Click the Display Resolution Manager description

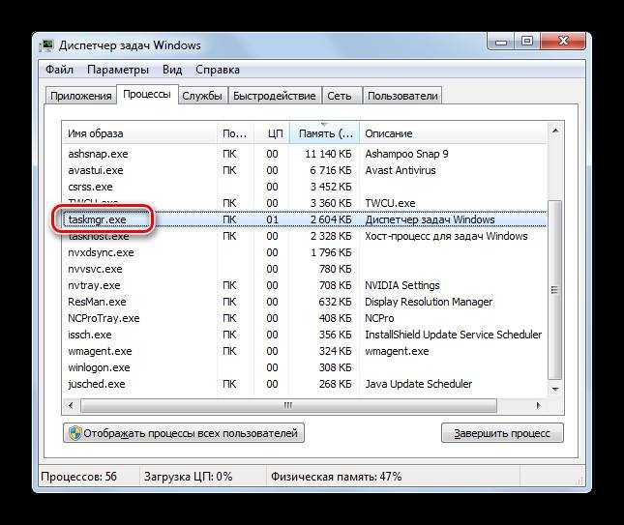pos(429,302)
